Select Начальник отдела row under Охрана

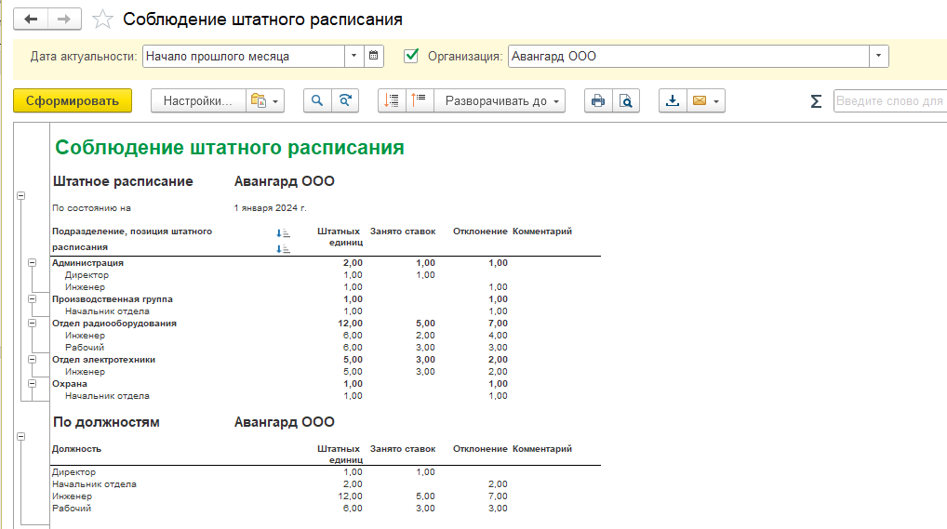(x=107, y=395)
